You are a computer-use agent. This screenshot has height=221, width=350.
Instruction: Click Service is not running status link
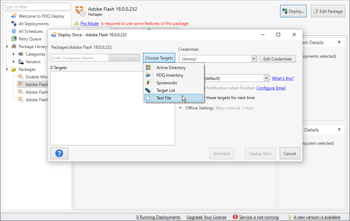click(259, 217)
